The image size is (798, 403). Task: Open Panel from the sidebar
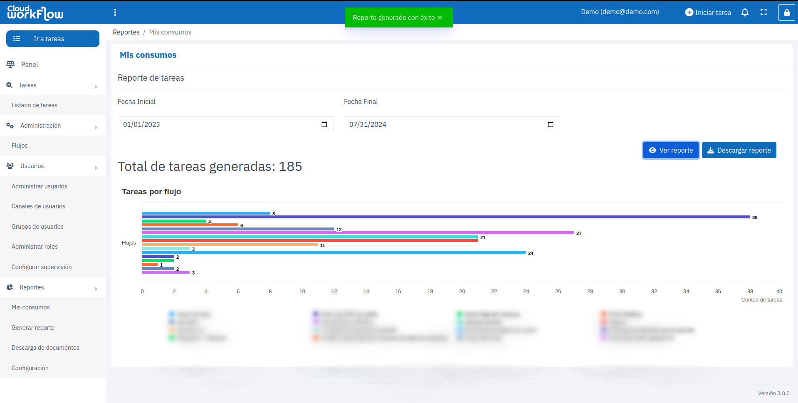pos(30,64)
